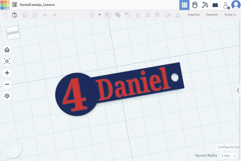
Task: Select the red Daniel text shape
Action: (133, 84)
